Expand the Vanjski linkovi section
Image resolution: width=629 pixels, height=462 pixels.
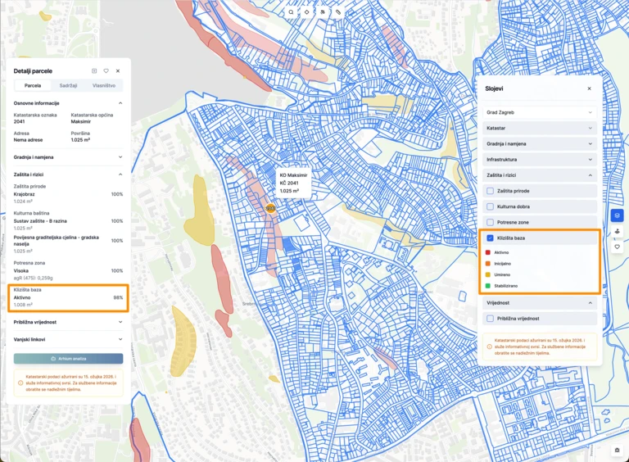68,338
